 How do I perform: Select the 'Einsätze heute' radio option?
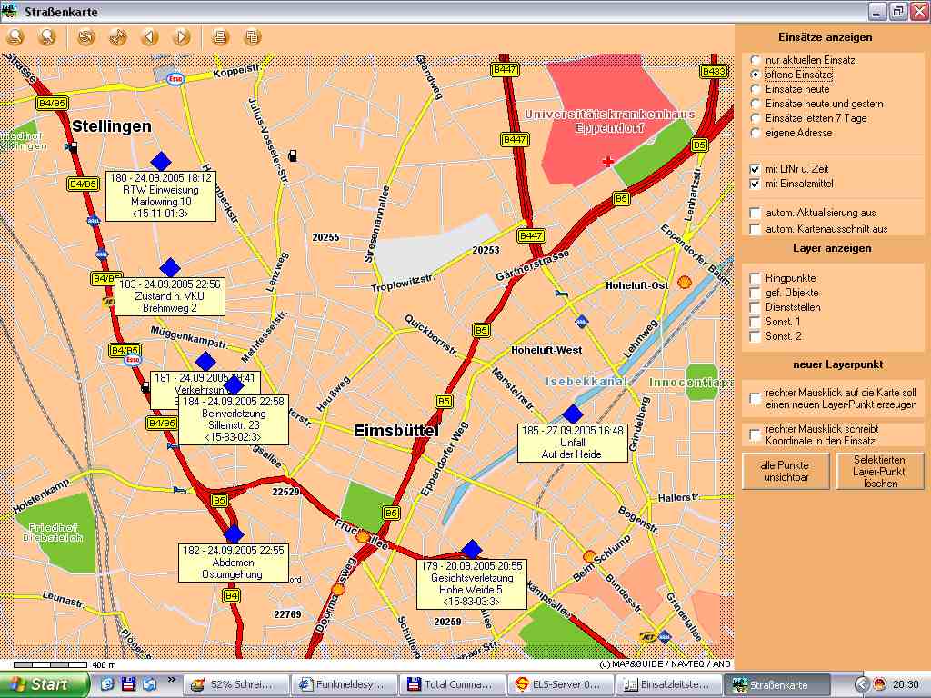tap(756, 89)
